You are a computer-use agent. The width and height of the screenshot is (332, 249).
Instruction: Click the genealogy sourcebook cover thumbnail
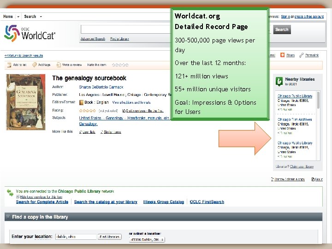[x=26, y=102]
